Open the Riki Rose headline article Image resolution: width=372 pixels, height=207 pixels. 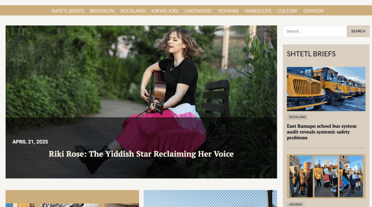pos(141,154)
